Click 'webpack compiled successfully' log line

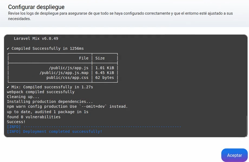[41, 92]
